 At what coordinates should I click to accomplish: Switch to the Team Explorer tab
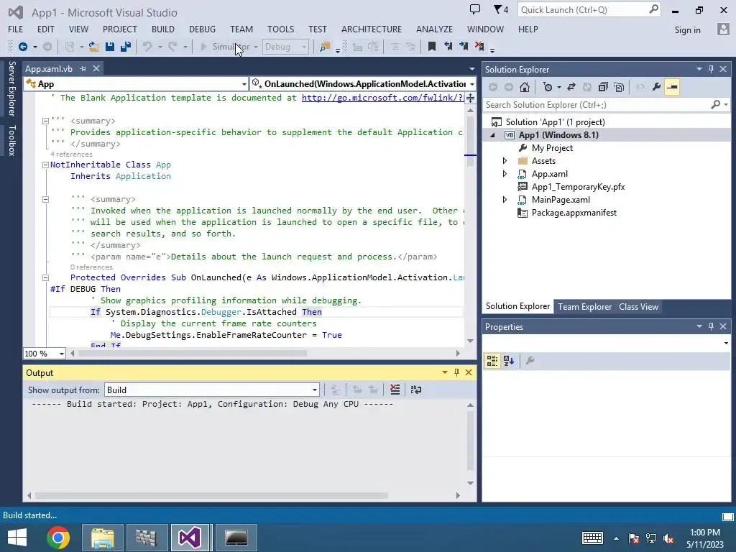coord(584,306)
